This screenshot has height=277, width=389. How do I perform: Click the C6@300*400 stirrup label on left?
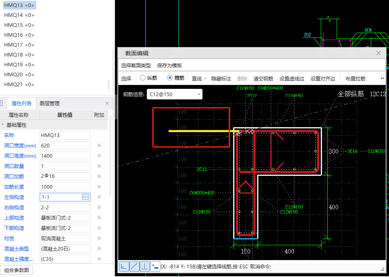[202, 193]
